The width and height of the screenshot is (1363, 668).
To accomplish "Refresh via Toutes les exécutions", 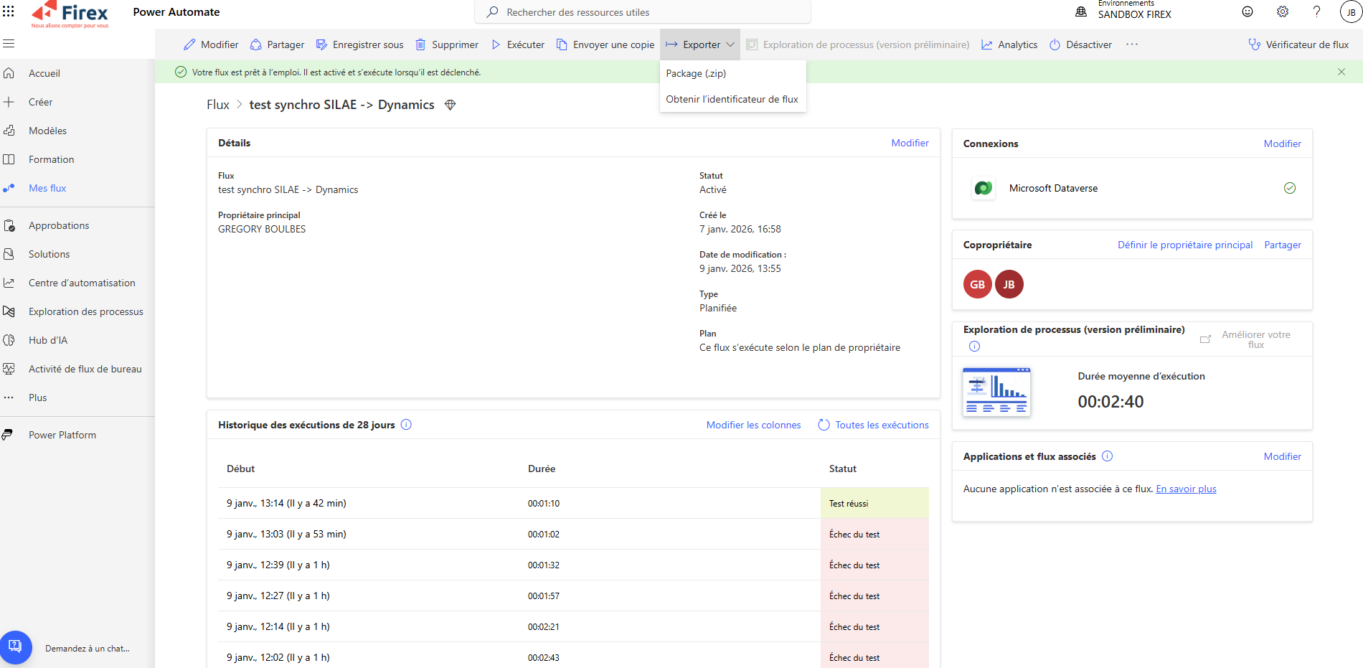I will point(874,425).
